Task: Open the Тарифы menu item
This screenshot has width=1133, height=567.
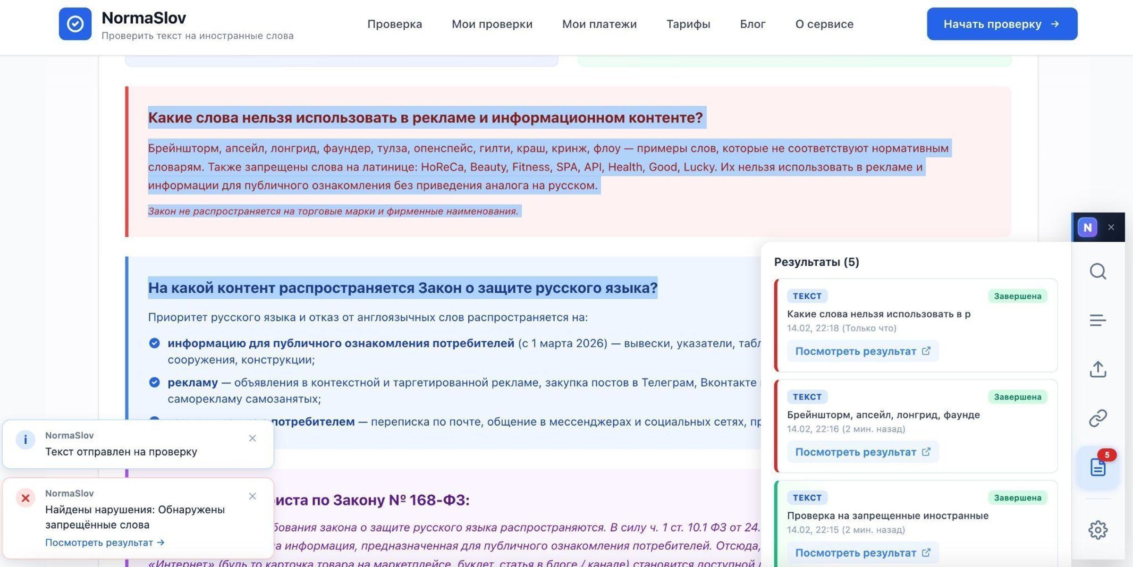Action: click(688, 24)
